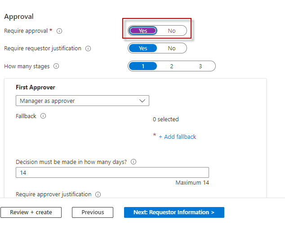Proceed to Next: Requestor Information

pyautogui.click(x=174, y=212)
